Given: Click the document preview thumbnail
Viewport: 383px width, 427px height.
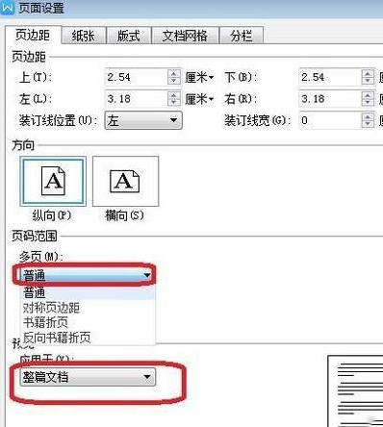Looking at the screenshot, I should click(355, 391).
